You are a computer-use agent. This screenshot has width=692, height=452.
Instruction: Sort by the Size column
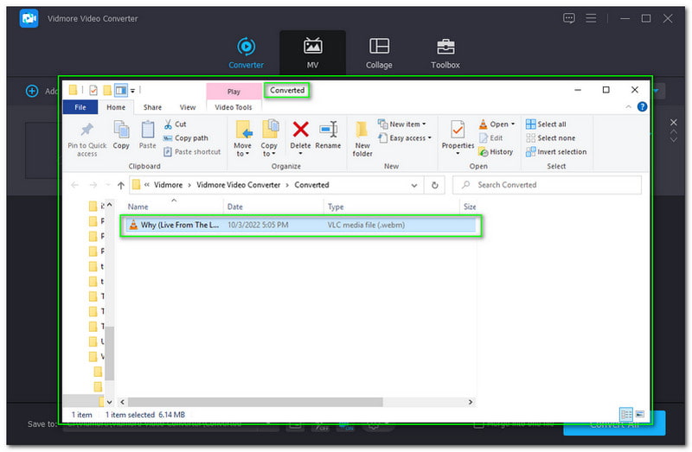click(469, 207)
